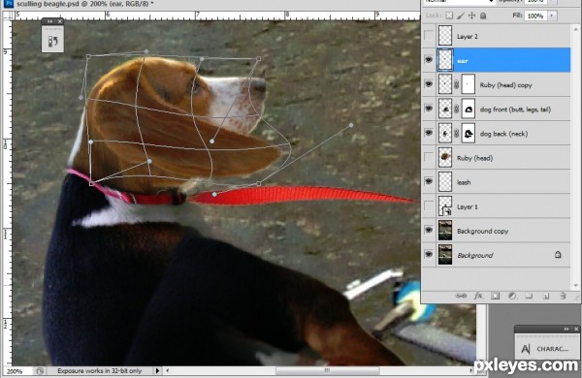Viewport: 582px width, 378px height.
Task: Open the Fill slider arrow
Action: point(552,16)
